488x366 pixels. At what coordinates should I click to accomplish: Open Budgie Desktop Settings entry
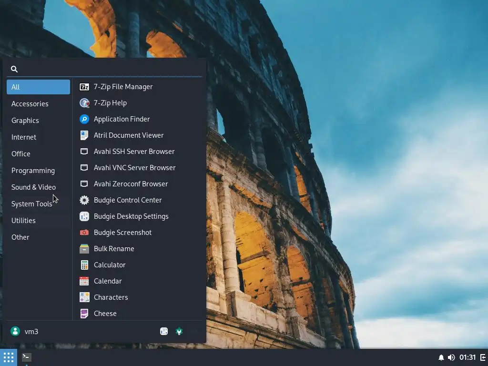[x=138, y=216]
